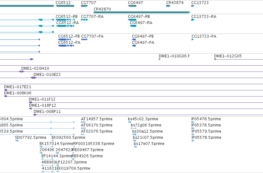Select EST EK019709.5prime
Screen dimensions: 263x173
pos(58,172)
